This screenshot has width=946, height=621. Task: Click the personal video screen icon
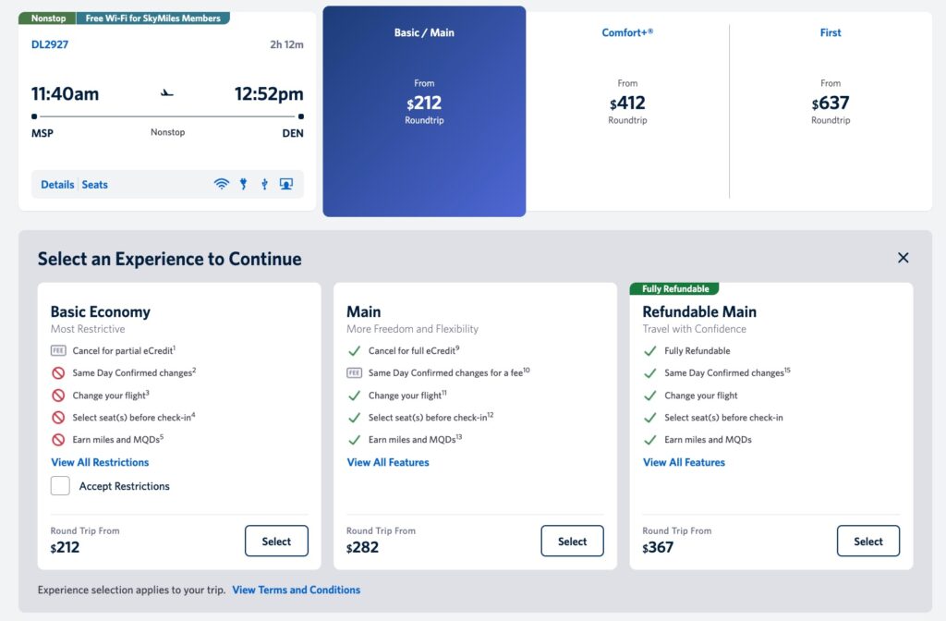tap(286, 184)
